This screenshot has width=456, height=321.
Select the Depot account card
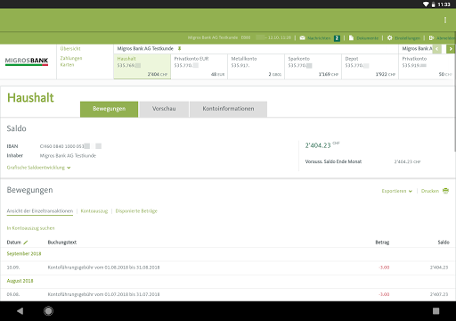click(370, 67)
